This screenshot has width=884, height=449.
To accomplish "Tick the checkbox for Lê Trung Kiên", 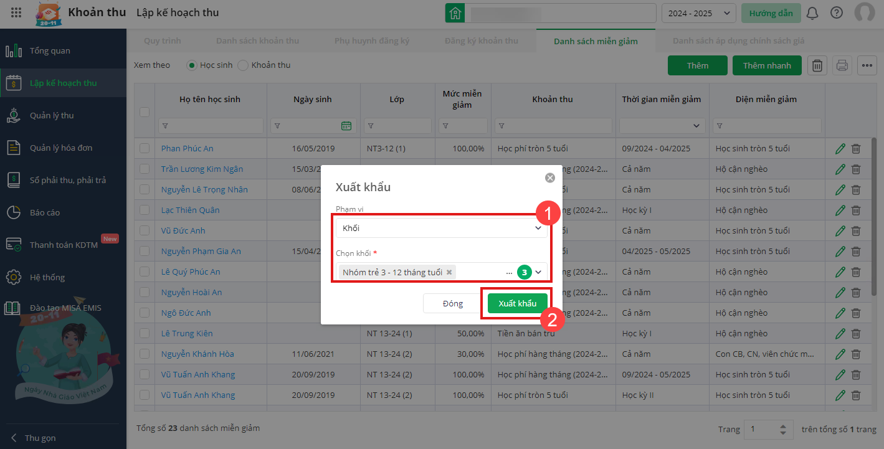I will [x=145, y=333].
